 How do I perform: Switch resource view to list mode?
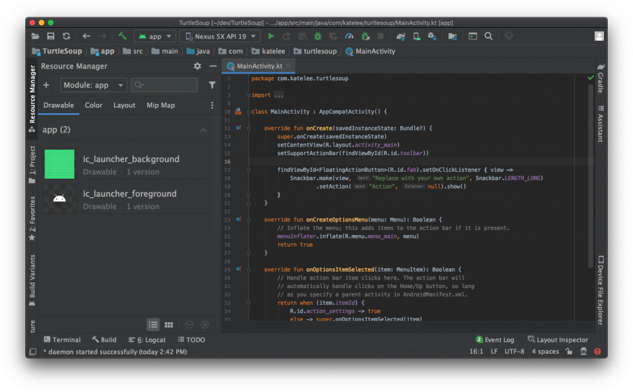point(153,325)
